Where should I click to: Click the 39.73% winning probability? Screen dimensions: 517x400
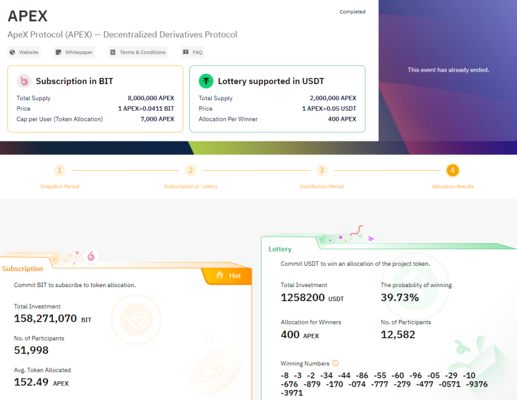click(399, 298)
